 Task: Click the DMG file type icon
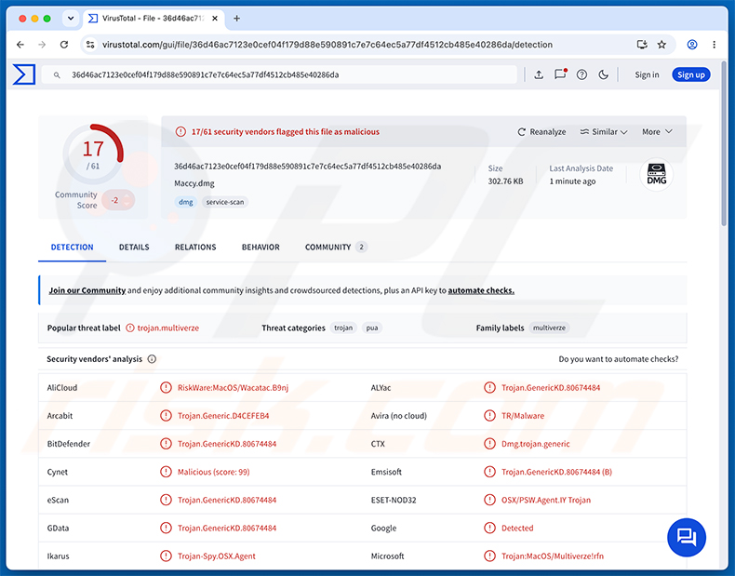(x=656, y=174)
